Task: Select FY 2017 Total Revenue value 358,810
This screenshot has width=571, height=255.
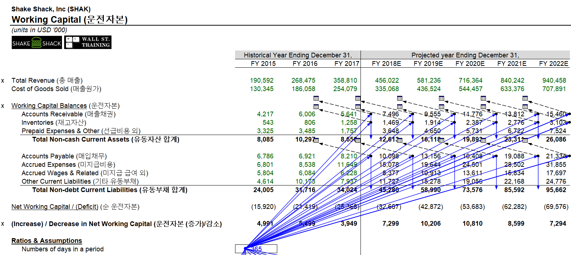Action: 345,80
